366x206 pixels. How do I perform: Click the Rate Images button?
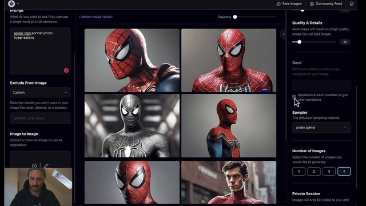(x=289, y=3)
